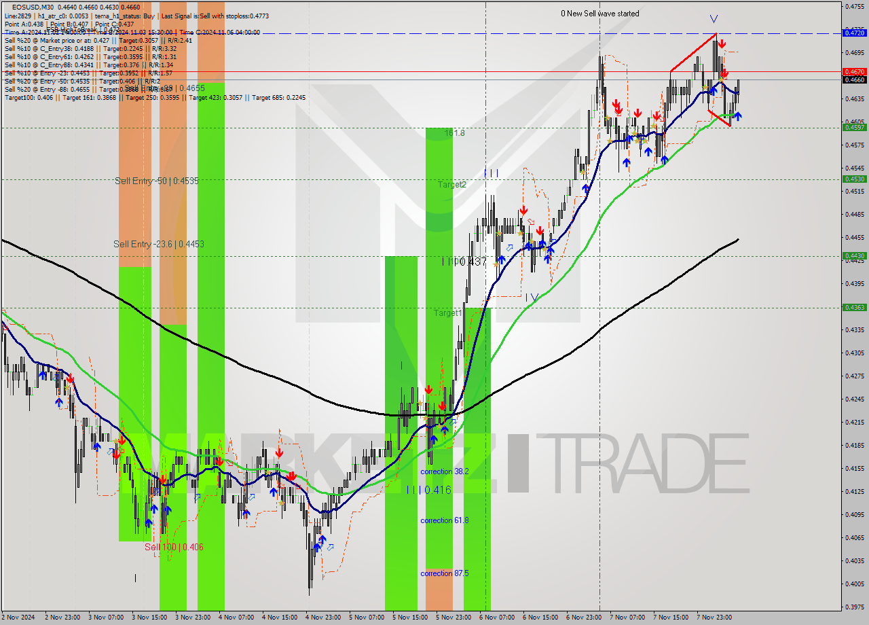Click '7 Nov 23:00' on the time axis
The height and width of the screenshot is (625, 869).
(714, 618)
